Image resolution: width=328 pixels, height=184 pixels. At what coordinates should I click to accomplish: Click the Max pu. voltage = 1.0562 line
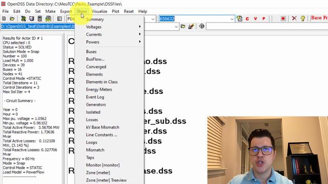25,119
